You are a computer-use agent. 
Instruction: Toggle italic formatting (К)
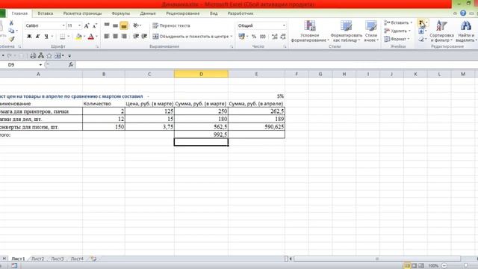[38, 37]
